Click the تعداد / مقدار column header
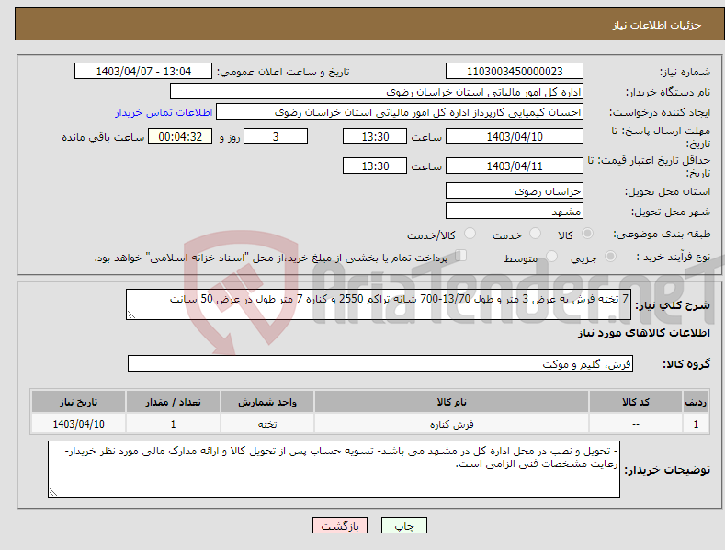The width and height of the screenshot is (725, 550). pyautogui.click(x=173, y=402)
